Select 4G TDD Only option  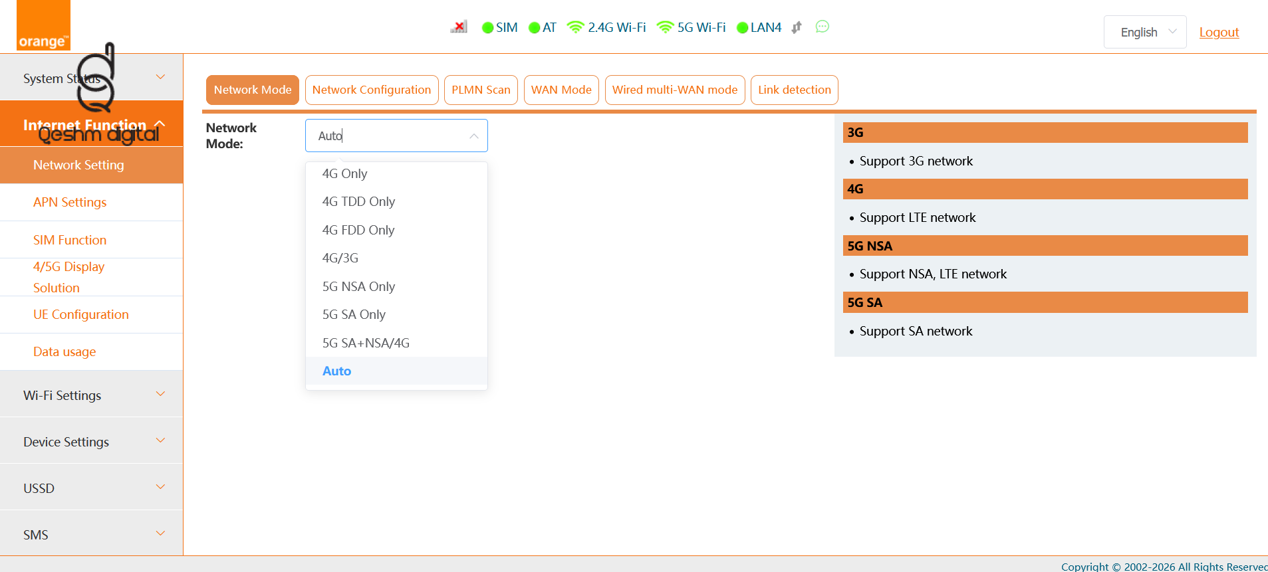coord(396,201)
